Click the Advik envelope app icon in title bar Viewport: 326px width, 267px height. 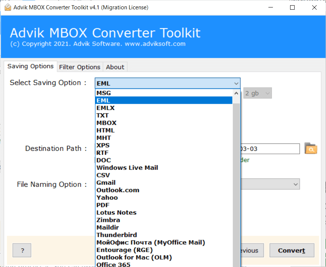8,7
